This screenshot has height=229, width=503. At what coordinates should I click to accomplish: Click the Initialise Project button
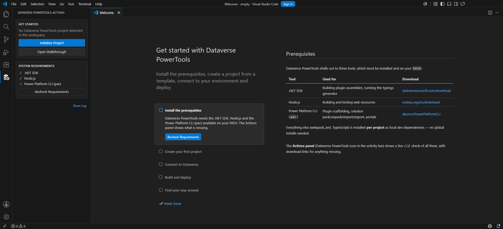[x=52, y=43]
